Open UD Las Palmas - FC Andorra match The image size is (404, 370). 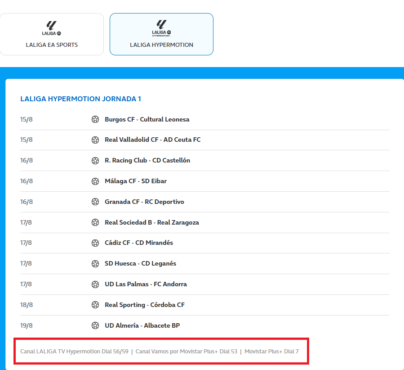tap(146, 284)
